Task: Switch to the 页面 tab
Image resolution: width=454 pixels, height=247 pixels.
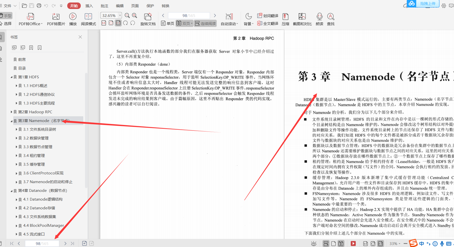Action: pyautogui.click(x=135, y=6)
